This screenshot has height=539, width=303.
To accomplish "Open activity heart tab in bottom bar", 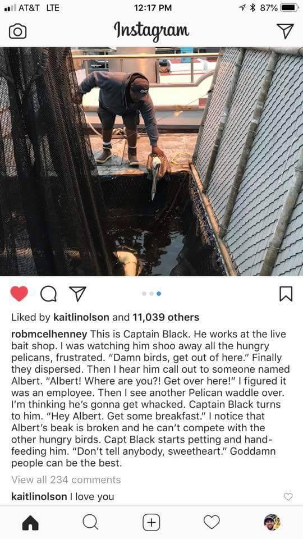I will [212, 523].
